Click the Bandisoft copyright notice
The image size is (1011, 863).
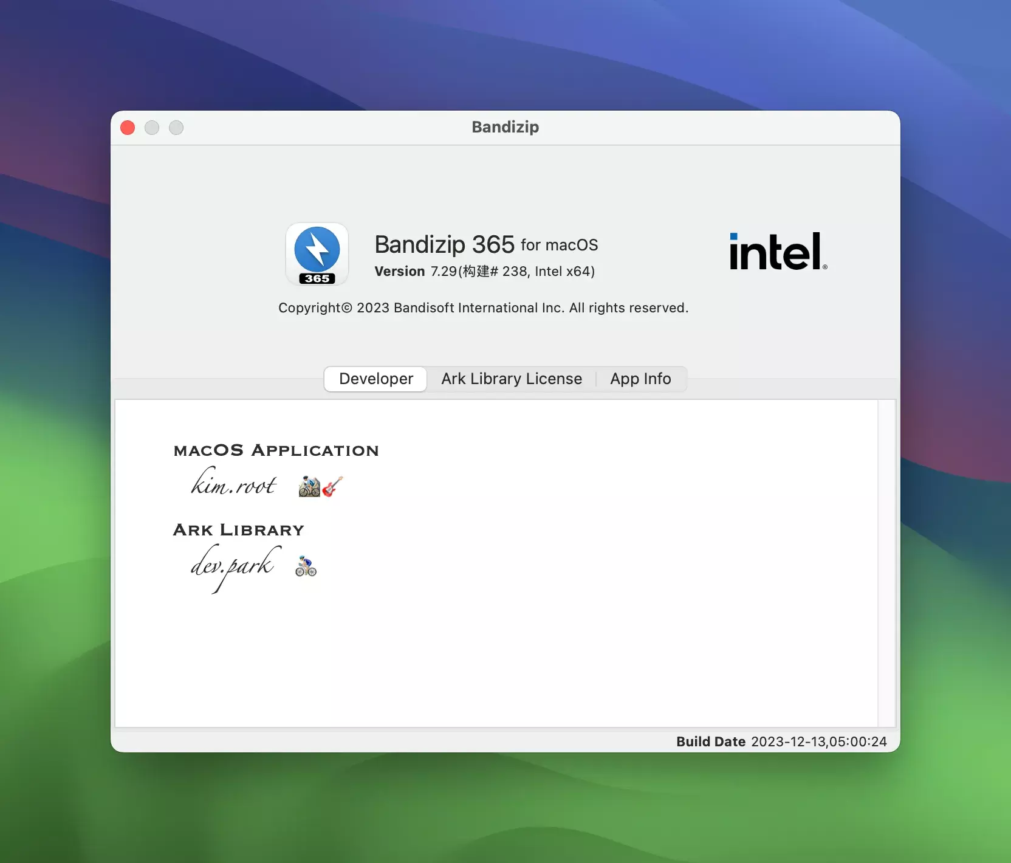pyautogui.click(x=484, y=308)
